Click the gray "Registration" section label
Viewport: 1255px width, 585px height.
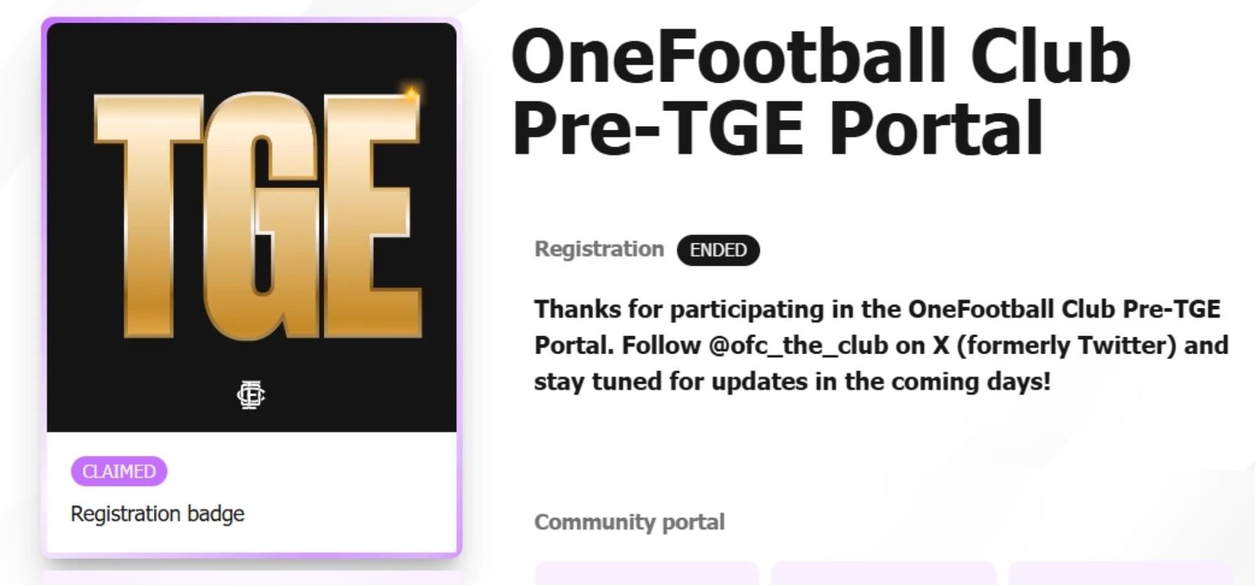[x=599, y=249]
